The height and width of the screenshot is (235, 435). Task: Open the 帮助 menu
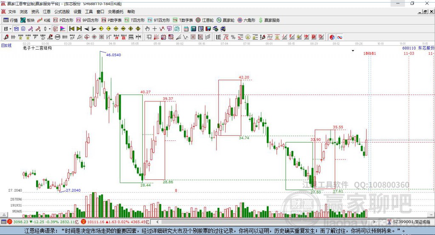tap(131, 11)
